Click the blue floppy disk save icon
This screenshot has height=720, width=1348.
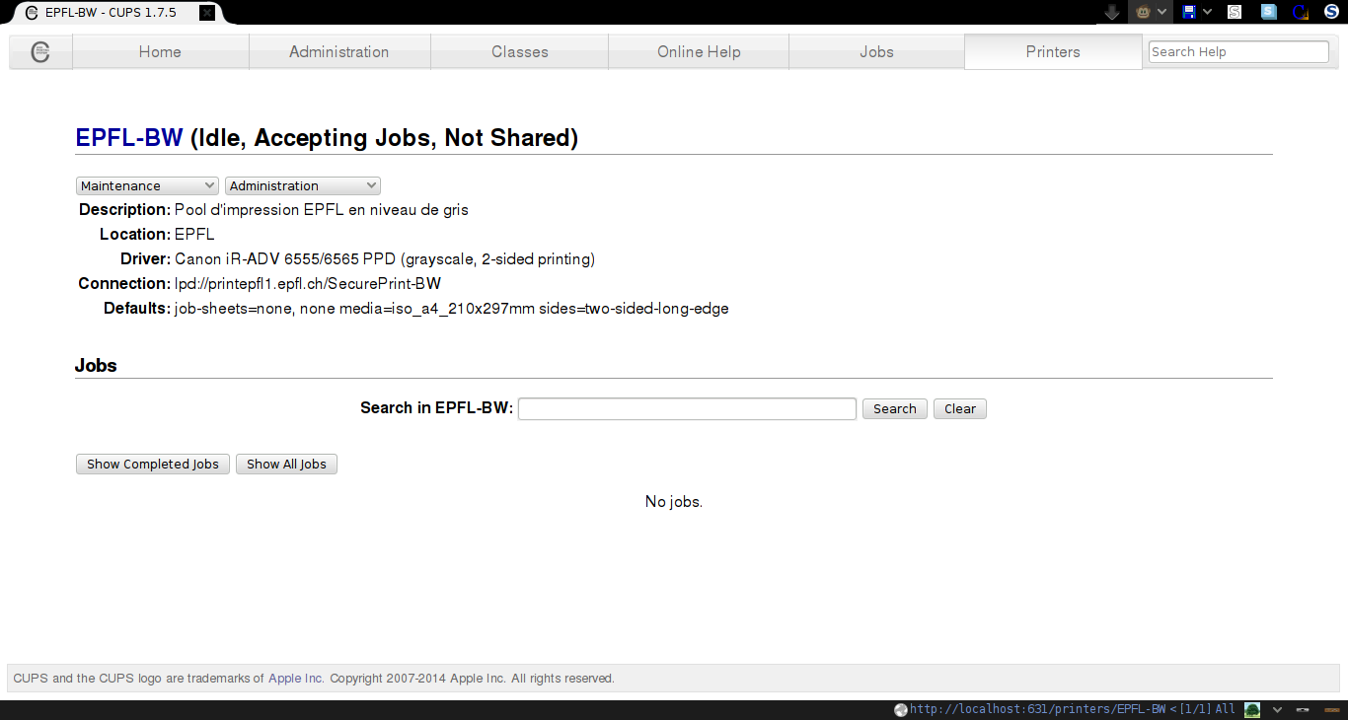click(1189, 12)
